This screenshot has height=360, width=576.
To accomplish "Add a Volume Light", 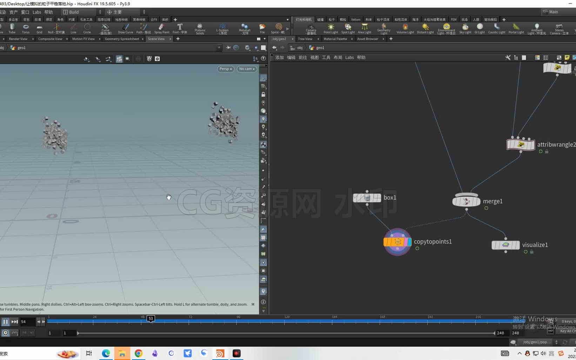I will [405, 29].
